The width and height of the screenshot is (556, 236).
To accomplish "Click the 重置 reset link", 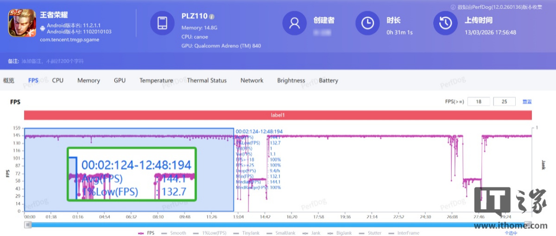I will [x=527, y=102].
